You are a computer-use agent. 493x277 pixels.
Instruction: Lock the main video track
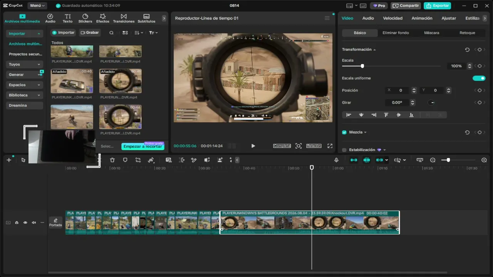tap(17, 222)
